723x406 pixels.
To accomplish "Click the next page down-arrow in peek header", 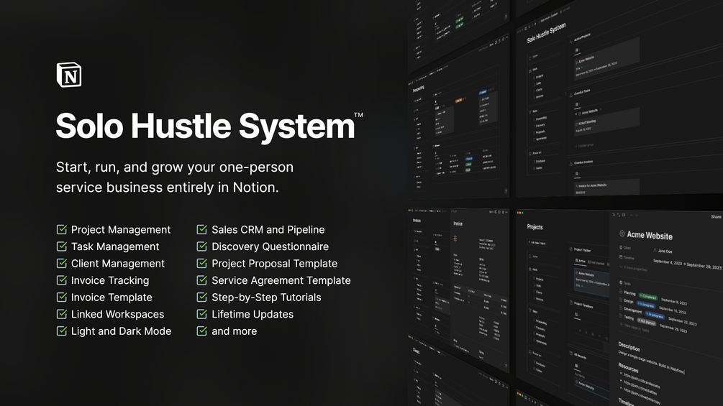I will point(637,215).
